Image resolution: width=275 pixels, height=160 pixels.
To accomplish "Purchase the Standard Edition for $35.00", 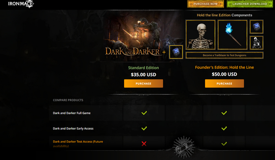I will [x=143, y=83].
